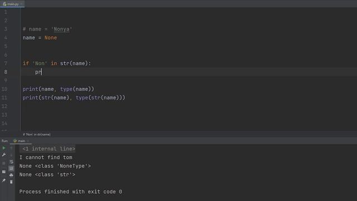Click gutter line number 8
Screen dimensions: 357x201
point(6,72)
